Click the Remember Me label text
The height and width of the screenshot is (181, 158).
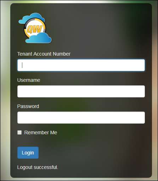coord(41,132)
